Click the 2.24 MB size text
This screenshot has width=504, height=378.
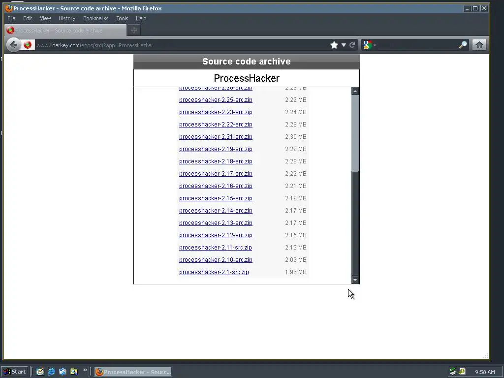tap(296, 112)
